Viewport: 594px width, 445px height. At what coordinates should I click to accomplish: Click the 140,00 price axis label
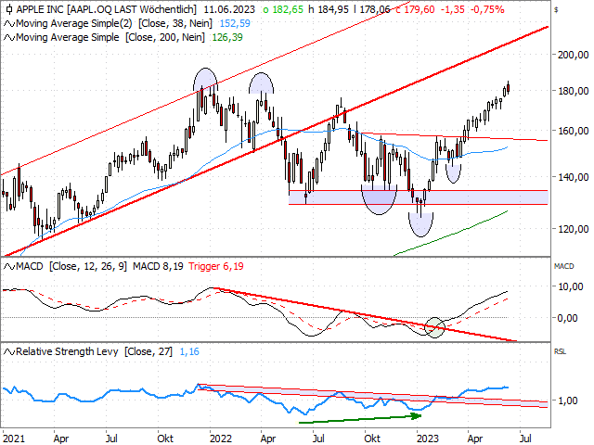tap(574, 177)
